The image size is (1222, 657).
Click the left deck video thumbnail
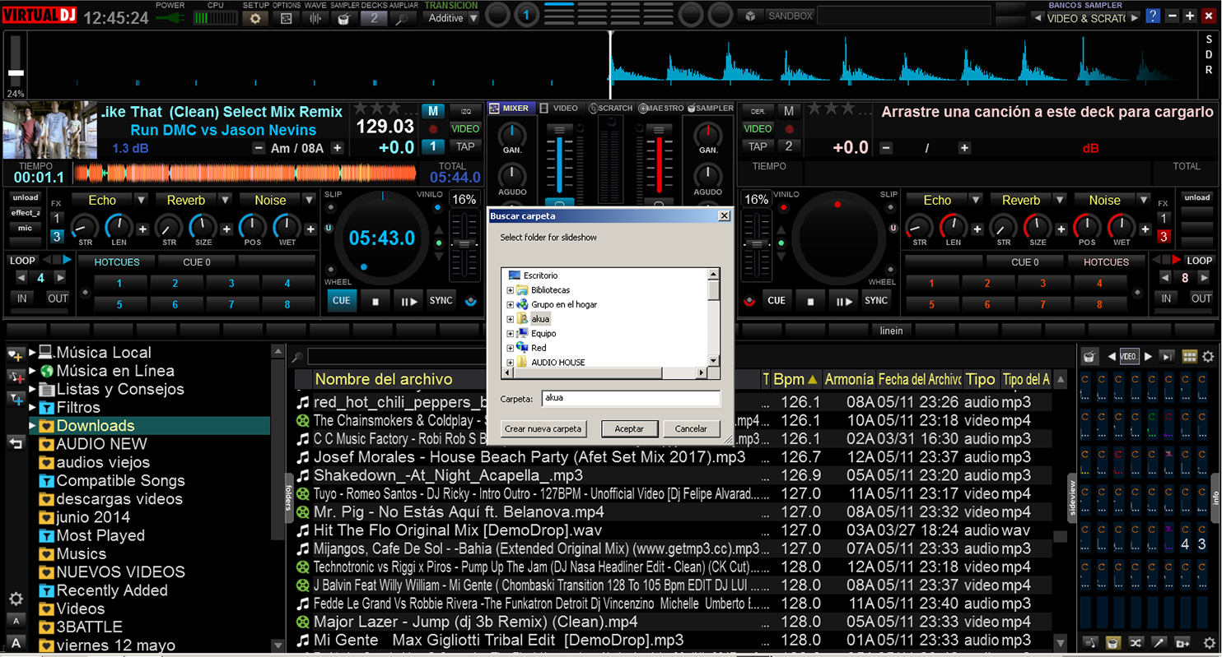tap(50, 130)
